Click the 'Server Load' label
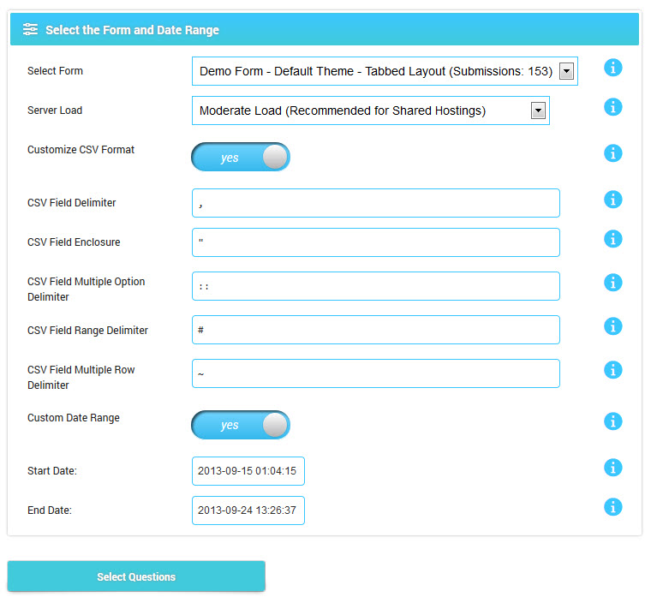This screenshot has height=597, width=651. tap(55, 110)
